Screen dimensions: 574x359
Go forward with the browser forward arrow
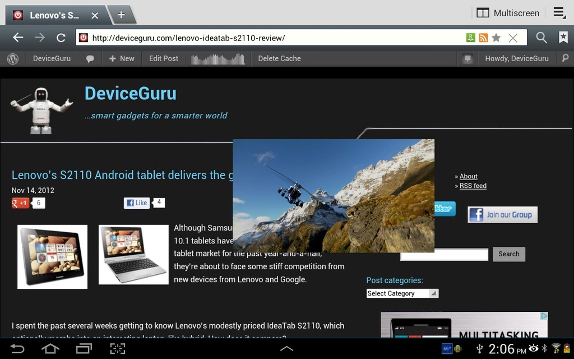[40, 38]
